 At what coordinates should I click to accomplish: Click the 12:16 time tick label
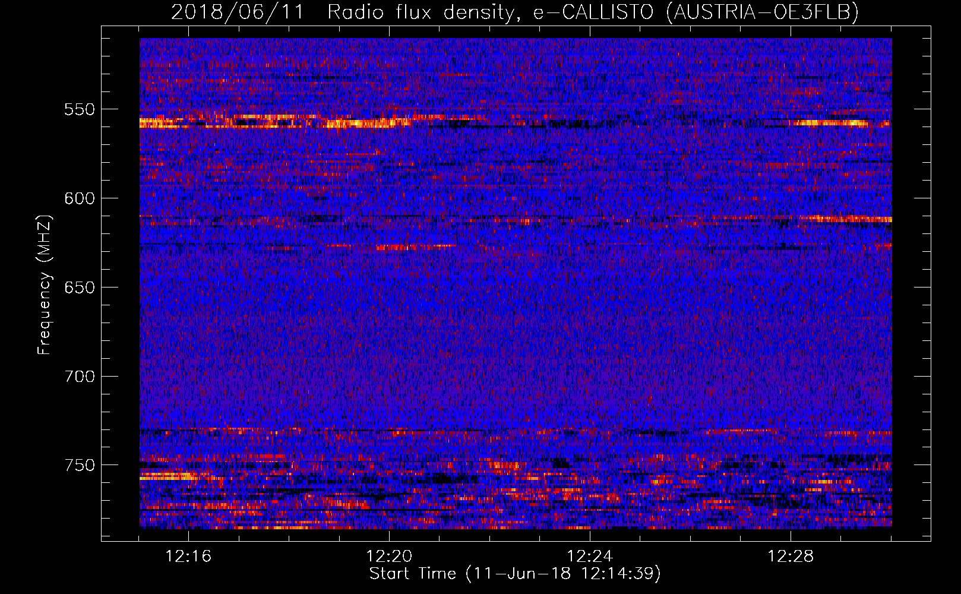(188, 557)
